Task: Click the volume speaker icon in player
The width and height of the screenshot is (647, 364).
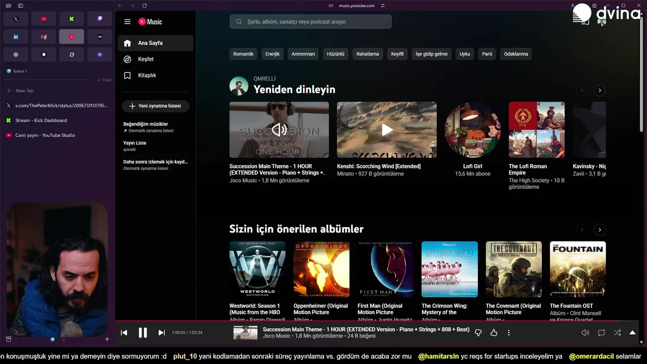Action: click(585, 333)
